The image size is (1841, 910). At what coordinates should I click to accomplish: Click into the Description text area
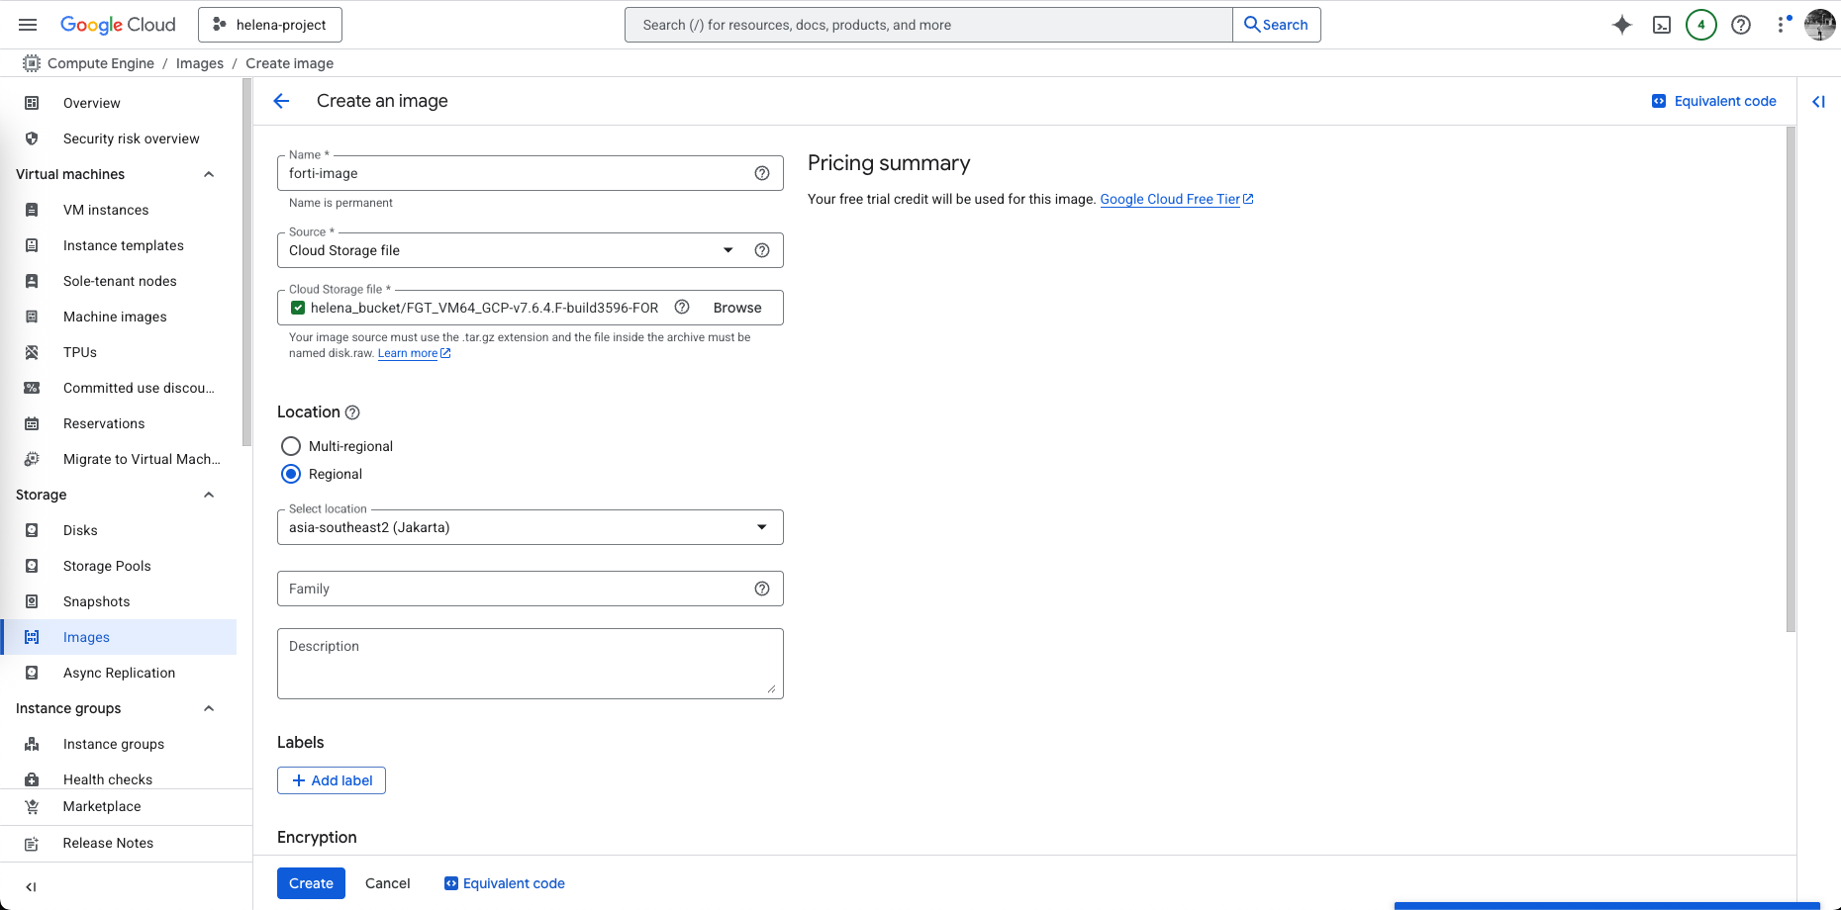click(x=530, y=664)
